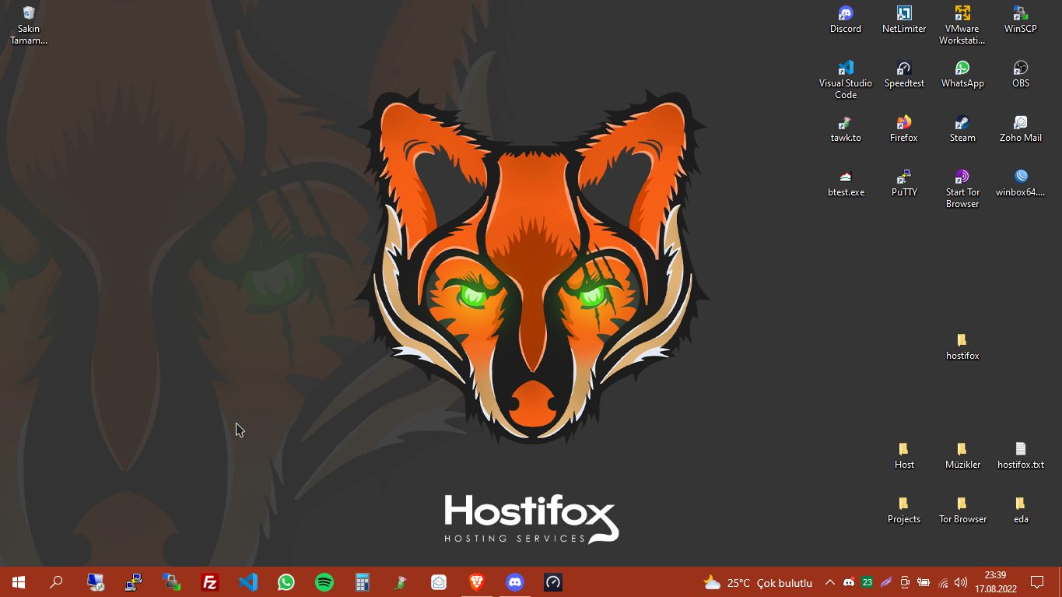The height and width of the screenshot is (597, 1062).
Task: Open the clock showing 23:39
Action: coord(995,582)
